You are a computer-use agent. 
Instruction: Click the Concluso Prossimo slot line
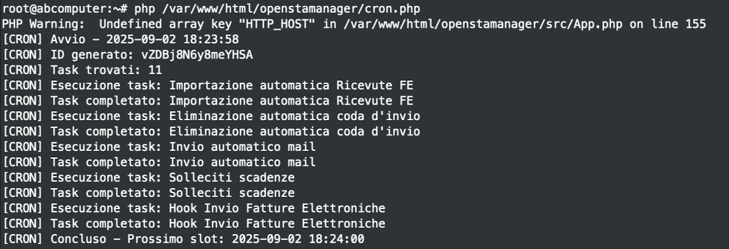tap(184, 239)
